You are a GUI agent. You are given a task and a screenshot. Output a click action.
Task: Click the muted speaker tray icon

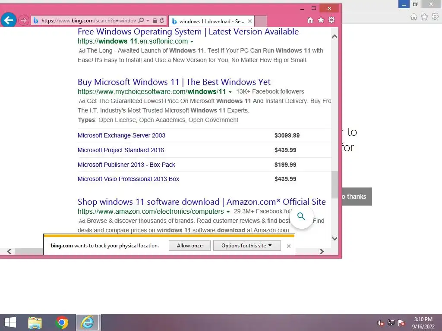point(380,323)
